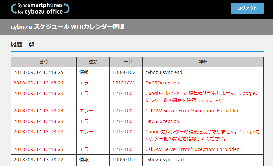This screenshot has height=166, width=273.
Task: Select the コード column header
Action: [126, 62]
